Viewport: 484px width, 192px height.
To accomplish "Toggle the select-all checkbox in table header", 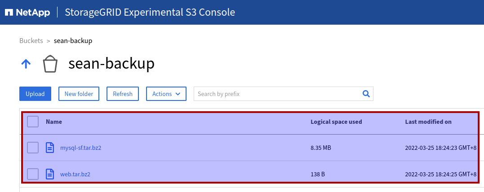I will 33,122.
